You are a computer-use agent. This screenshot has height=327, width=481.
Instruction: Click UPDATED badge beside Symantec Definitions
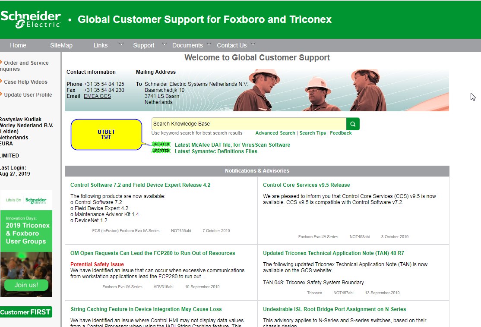coord(161,151)
